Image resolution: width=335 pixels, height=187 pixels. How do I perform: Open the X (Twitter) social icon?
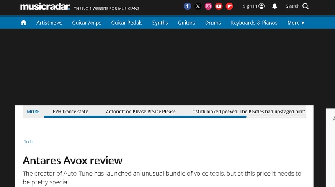[x=198, y=6]
